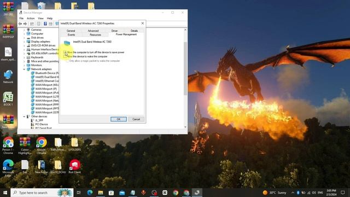350x197 pixels.
Task: Click the Back arrow in Device Manager toolbar
Action: (x=20, y=24)
